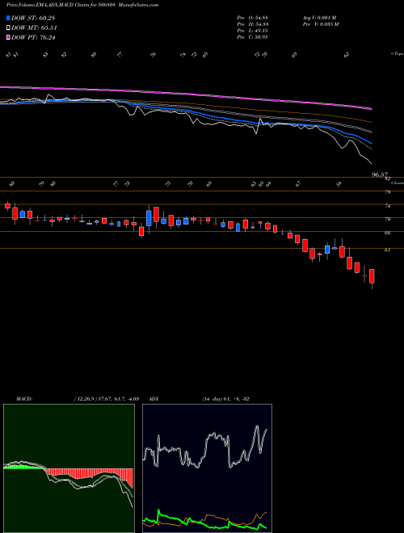The width and height of the screenshot is (404, 533).
Task: Click the 74 price axis label
Action: 387,206
